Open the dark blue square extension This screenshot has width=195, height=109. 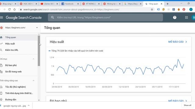click(x=174, y=9)
